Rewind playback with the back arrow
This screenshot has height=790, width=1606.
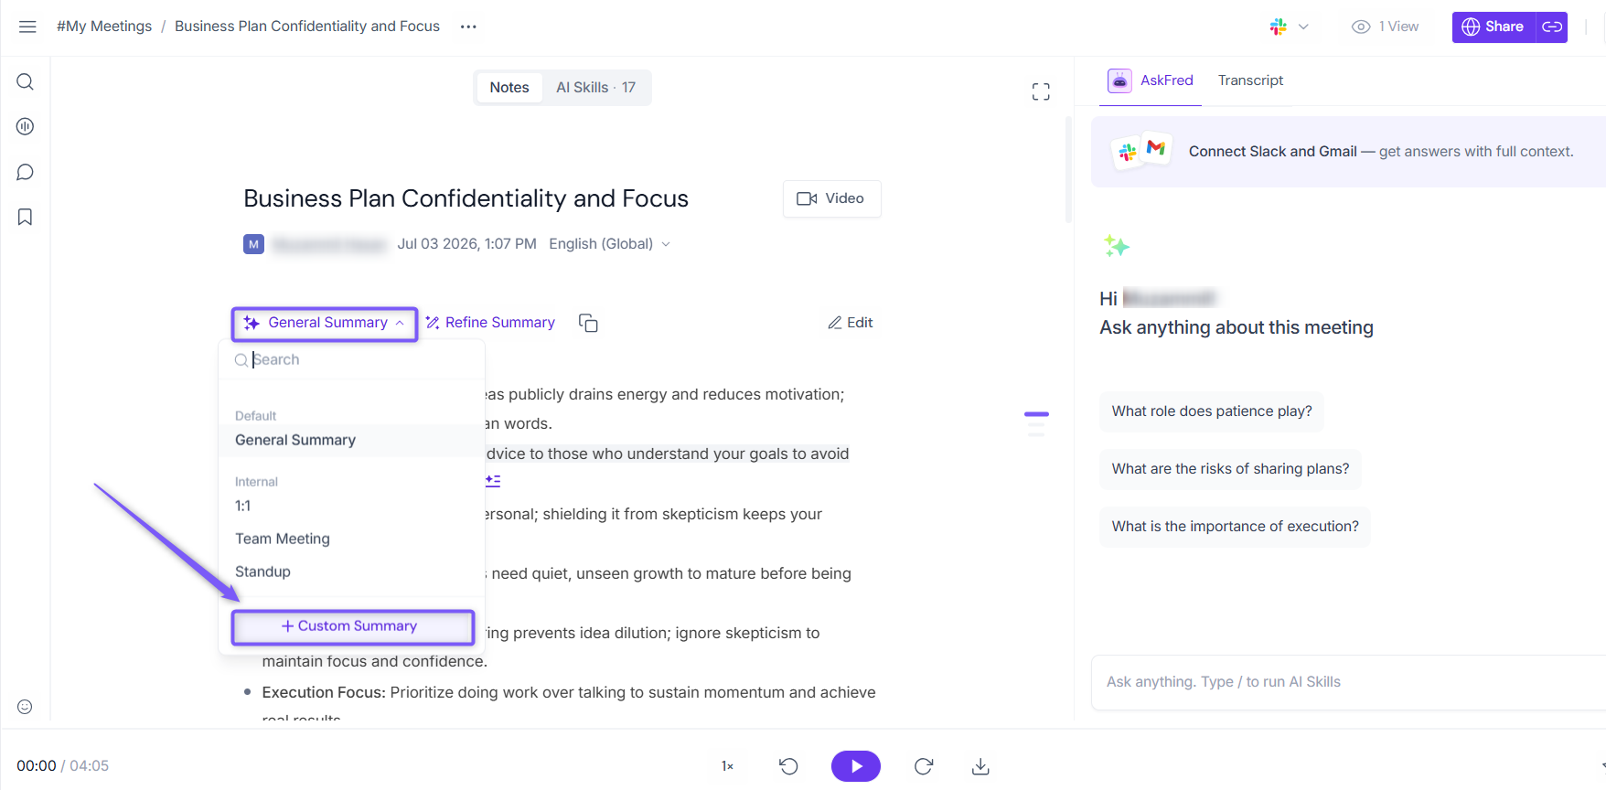tap(788, 766)
